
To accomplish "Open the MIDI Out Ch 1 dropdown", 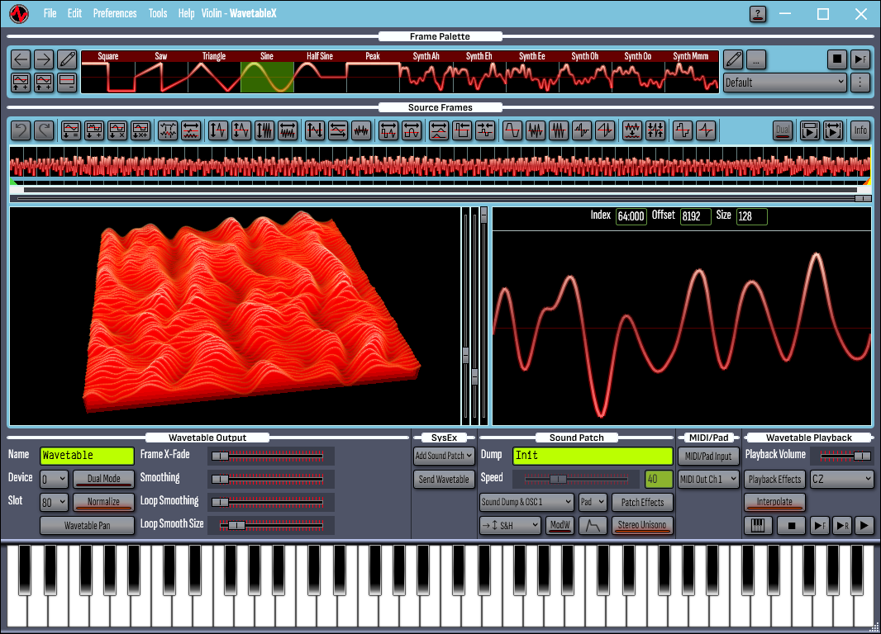I will (708, 479).
